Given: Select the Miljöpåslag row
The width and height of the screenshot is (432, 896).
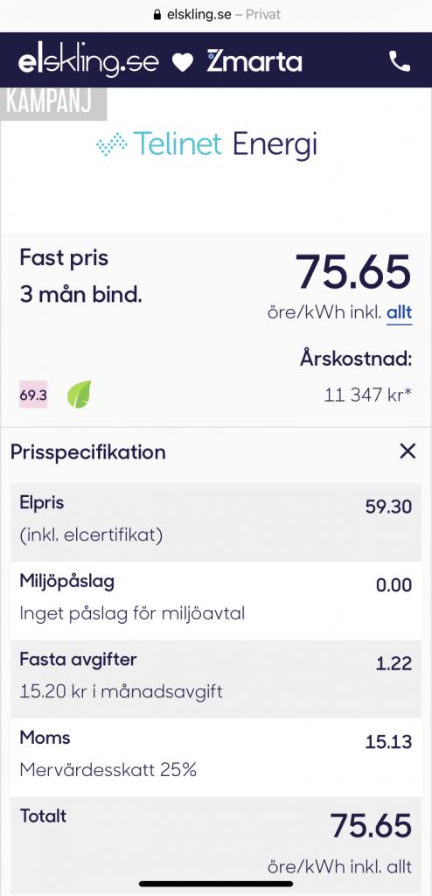Looking at the screenshot, I should [216, 600].
